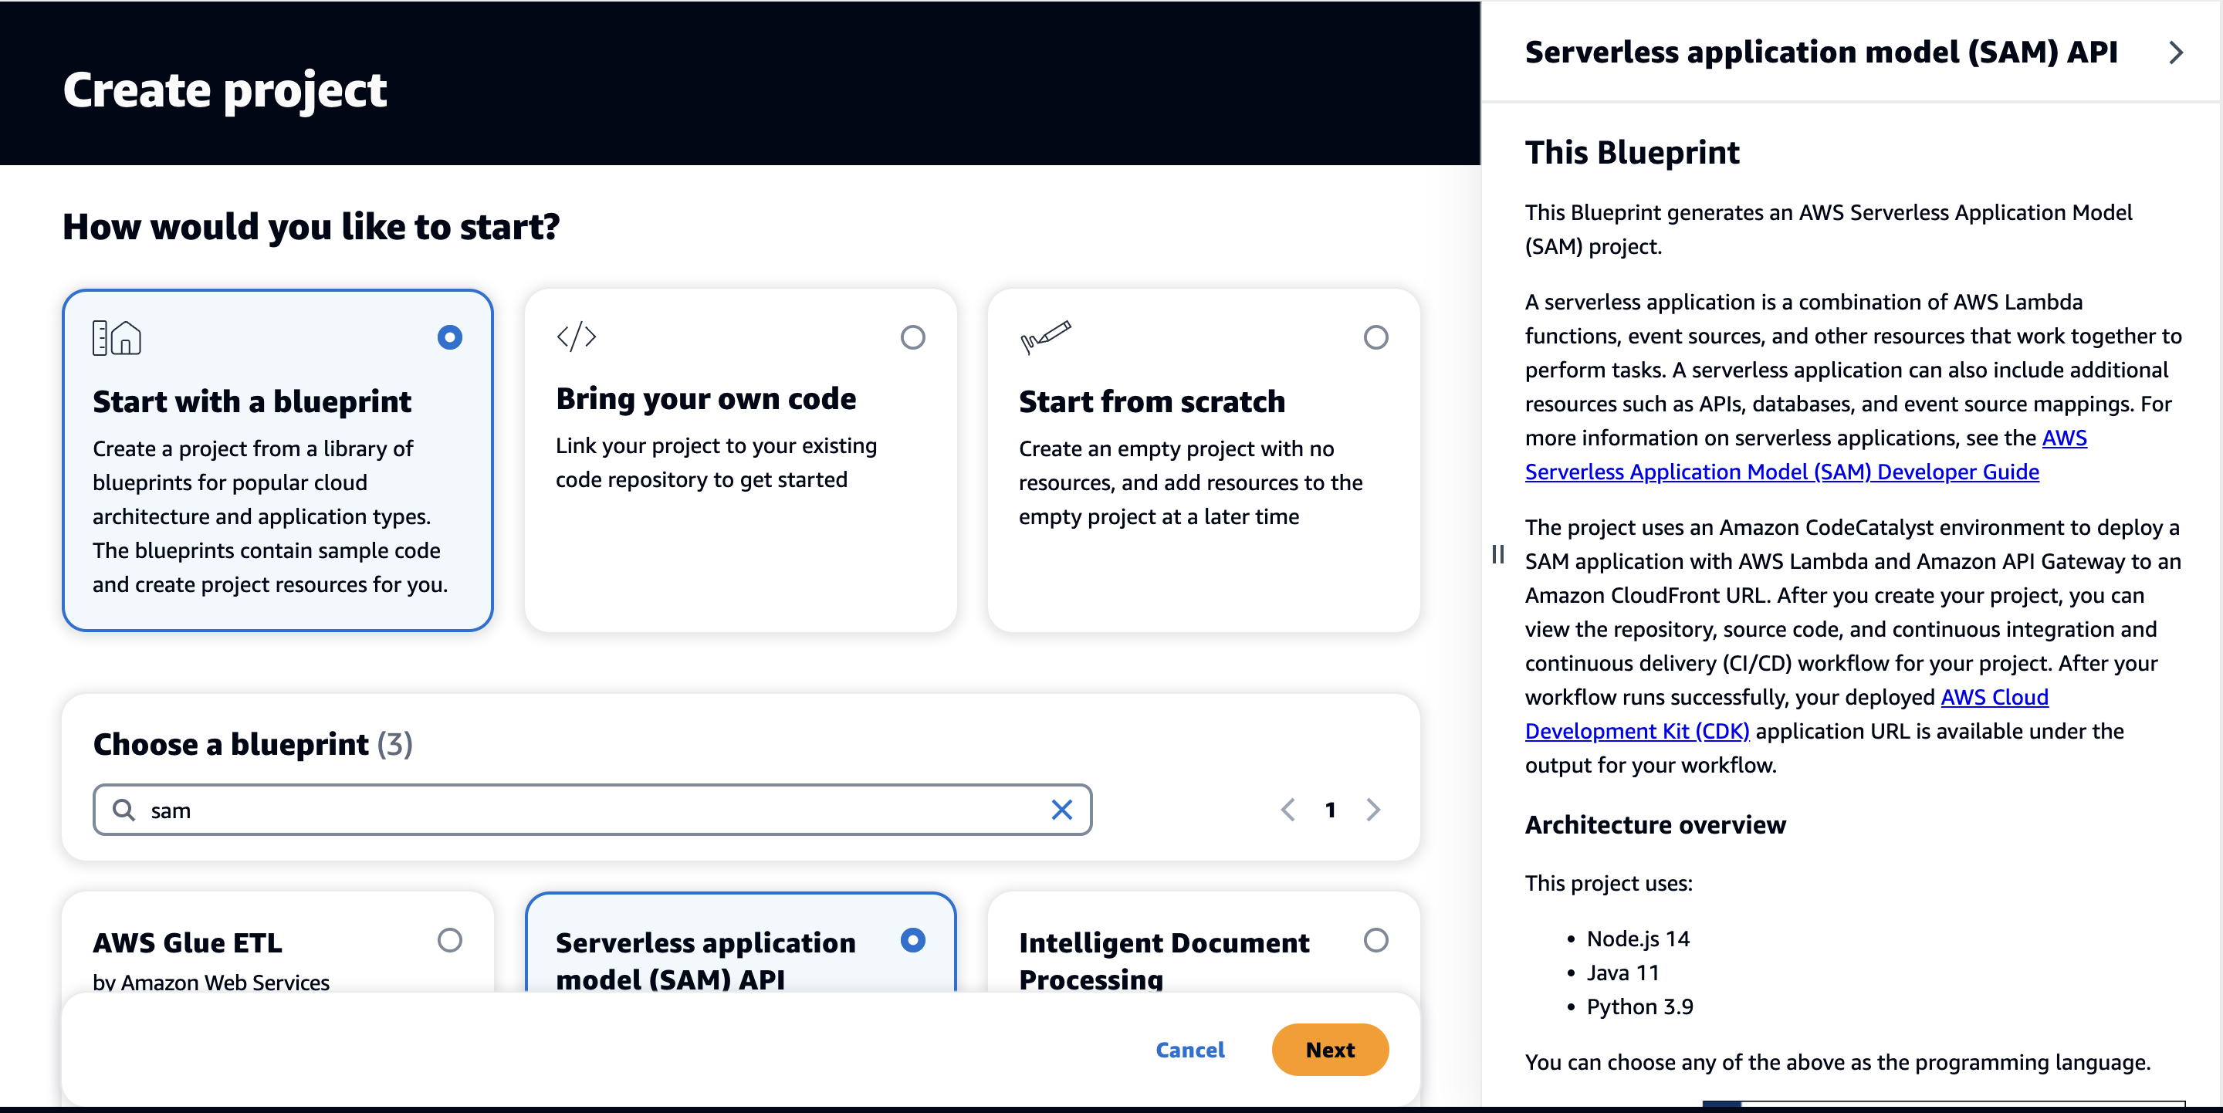Open the AWS SAM Developer Guide link
This screenshot has width=2223, height=1113.
pos(1781,472)
